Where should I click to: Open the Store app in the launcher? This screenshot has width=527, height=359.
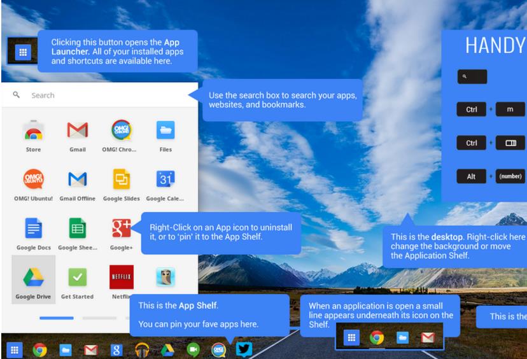coord(33,131)
